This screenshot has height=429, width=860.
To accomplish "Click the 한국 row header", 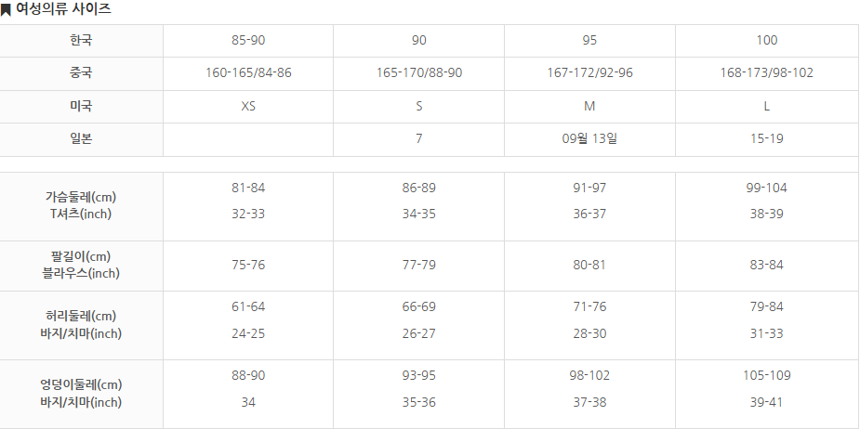I will pyautogui.click(x=81, y=41).
